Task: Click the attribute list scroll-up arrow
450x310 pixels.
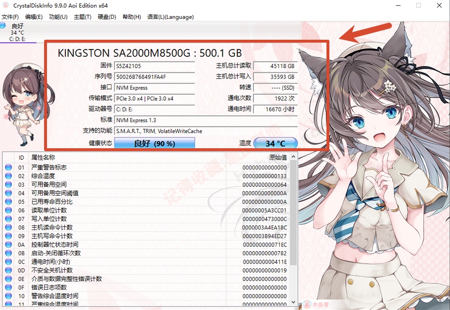Action: click(x=294, y=157)
